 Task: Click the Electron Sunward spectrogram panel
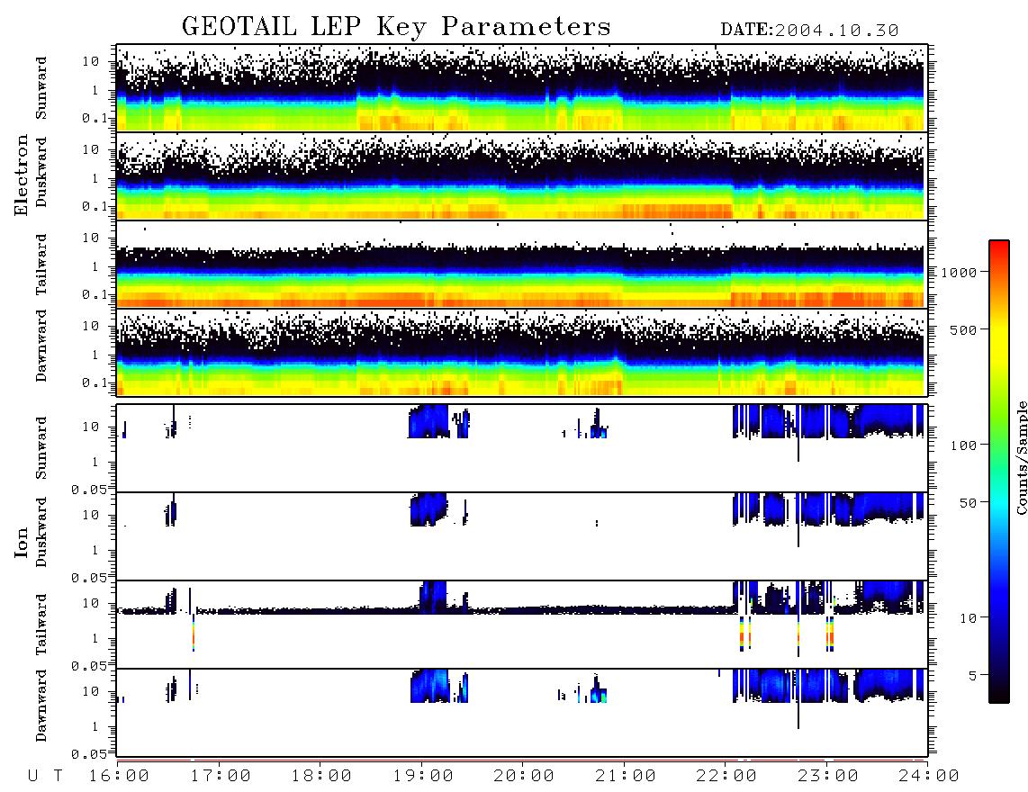522,88
